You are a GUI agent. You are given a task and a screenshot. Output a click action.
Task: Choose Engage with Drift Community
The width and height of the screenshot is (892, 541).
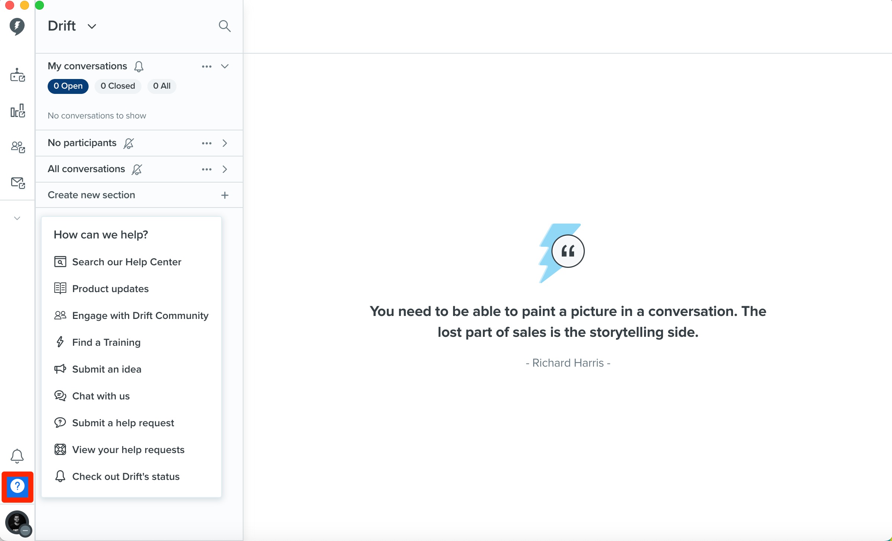(131, 316)
